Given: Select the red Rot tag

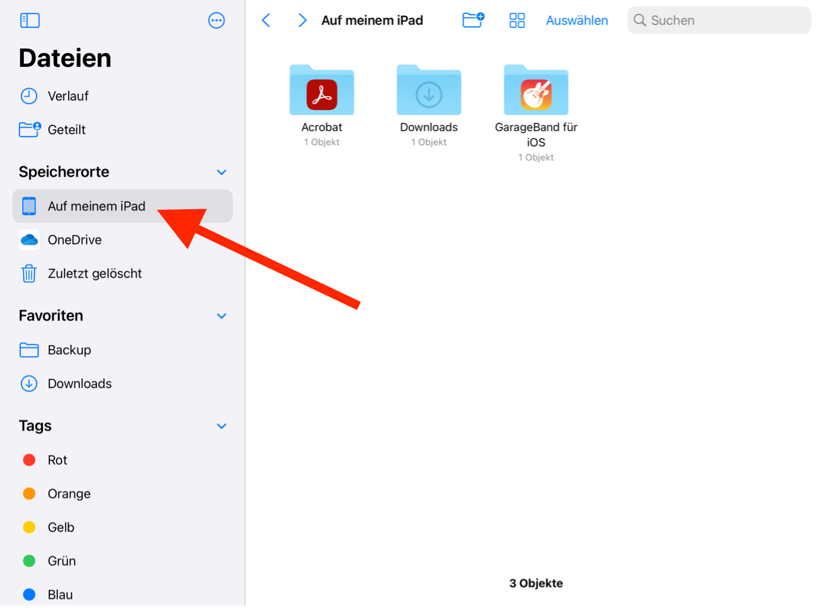Looking at the screenshot, I should coord(57,460).
